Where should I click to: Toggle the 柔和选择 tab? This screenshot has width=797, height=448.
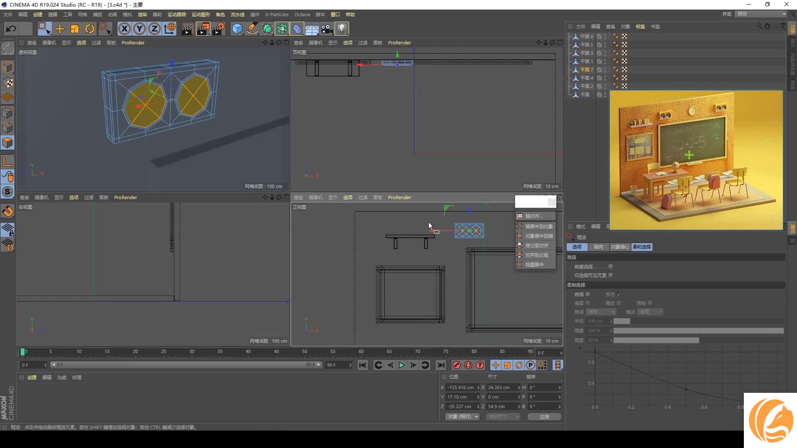[642, 247]
